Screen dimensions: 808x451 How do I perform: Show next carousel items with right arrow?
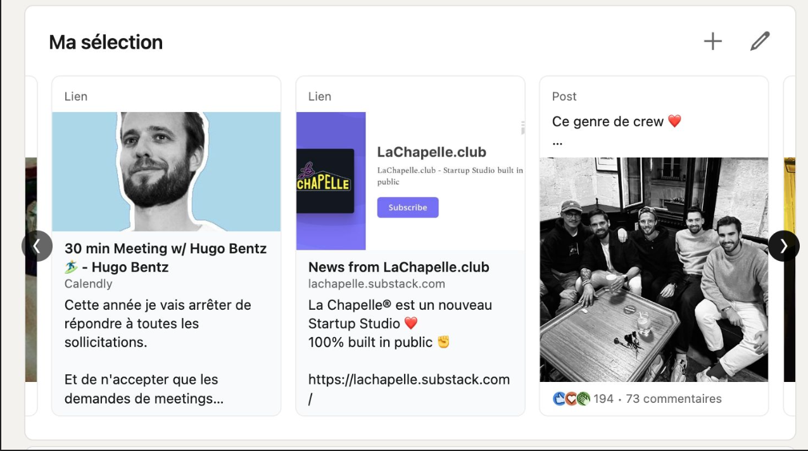tap(784, 246)
